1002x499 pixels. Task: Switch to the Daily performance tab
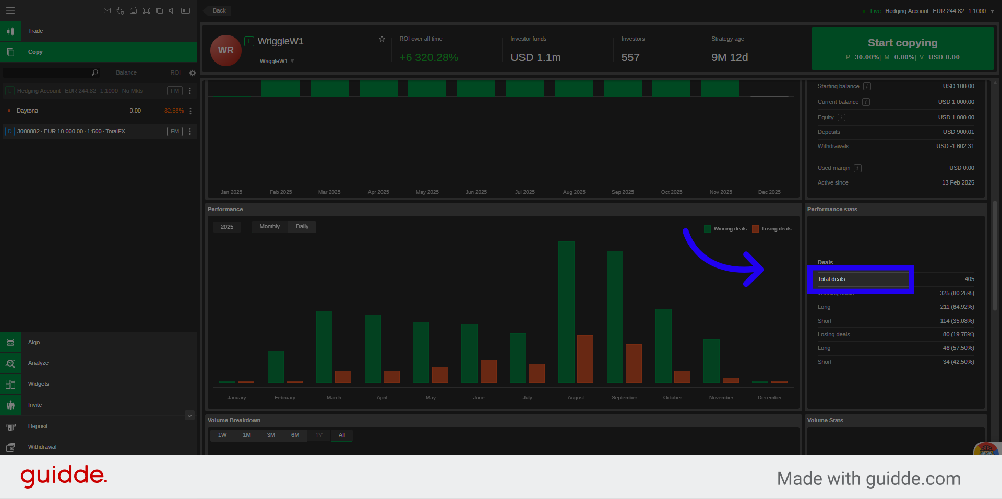coord(302,226)
